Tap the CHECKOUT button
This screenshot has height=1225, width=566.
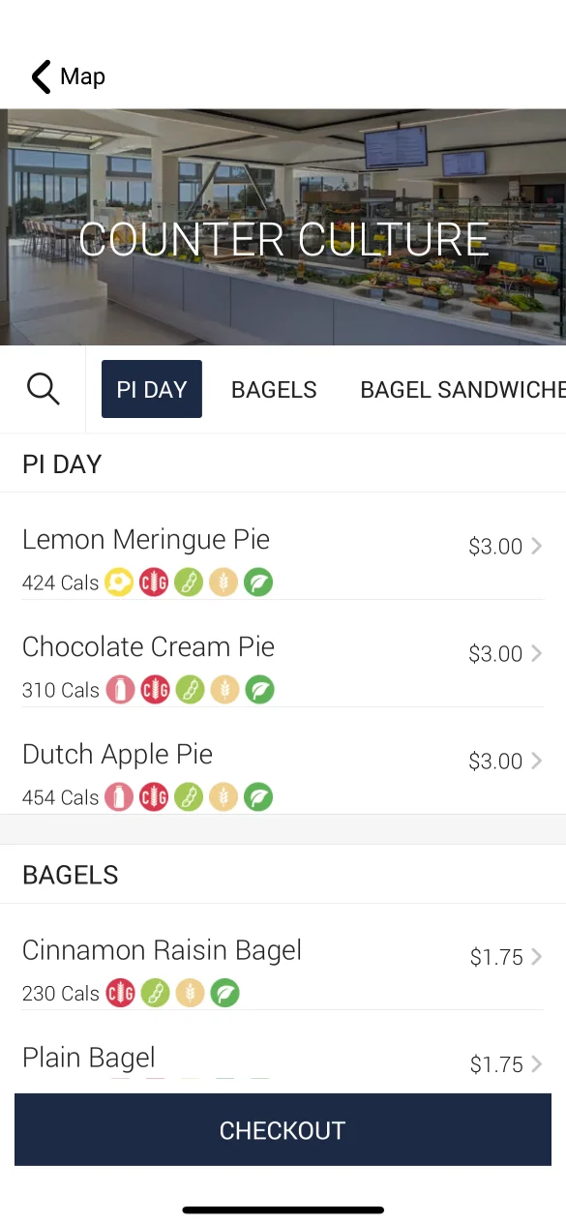283,1129
